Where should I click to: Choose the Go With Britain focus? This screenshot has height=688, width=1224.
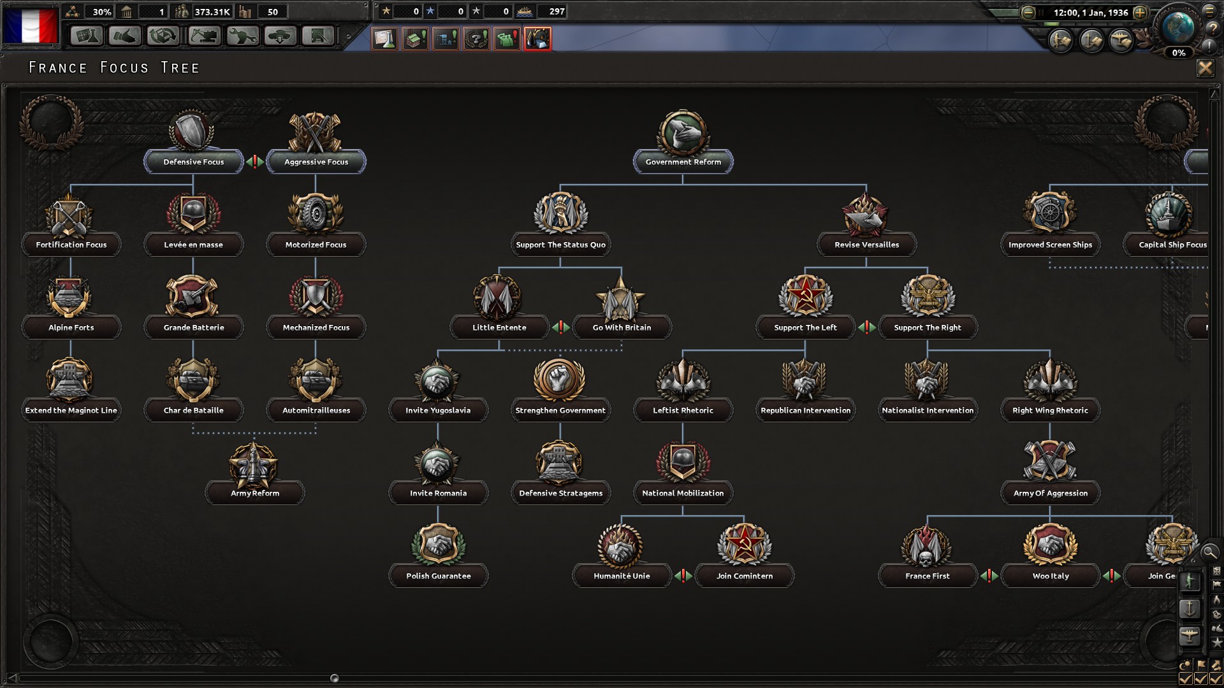coord(622,327)
